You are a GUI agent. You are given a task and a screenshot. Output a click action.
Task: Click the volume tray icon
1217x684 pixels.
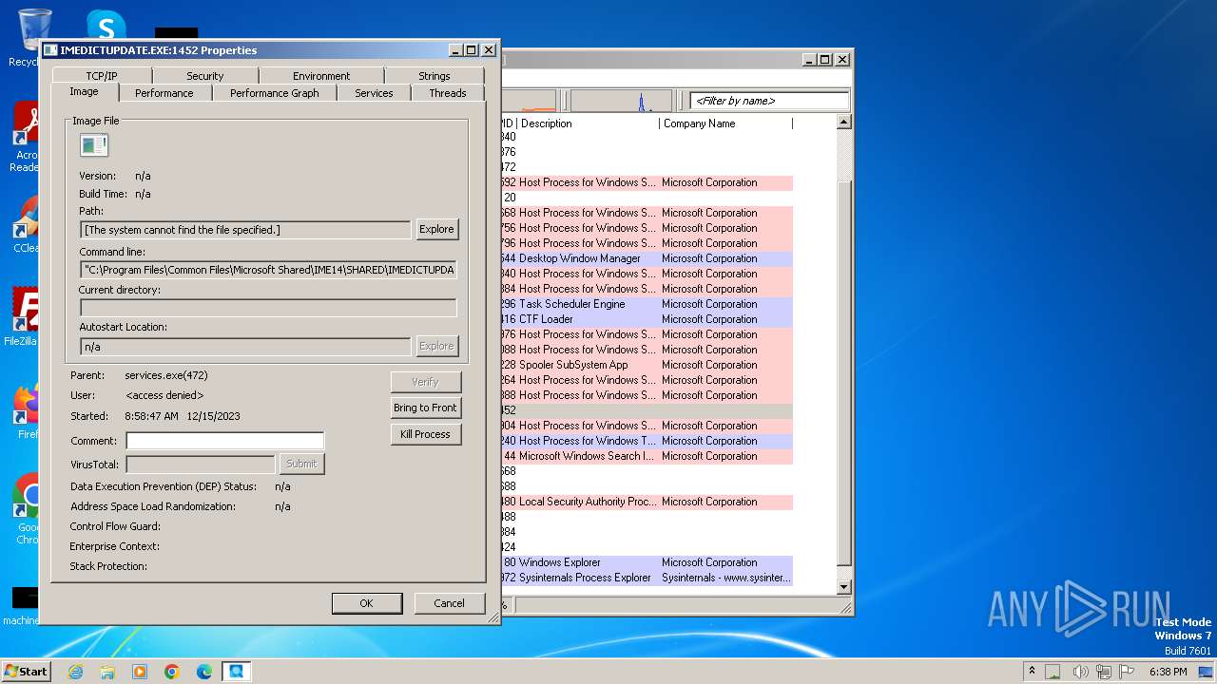[x=1080, y=672]
